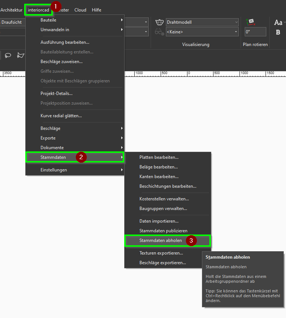Screen dimensions: 286x318
Task: Open the <Keine> visualization dropdown
Action: (202, 32)
